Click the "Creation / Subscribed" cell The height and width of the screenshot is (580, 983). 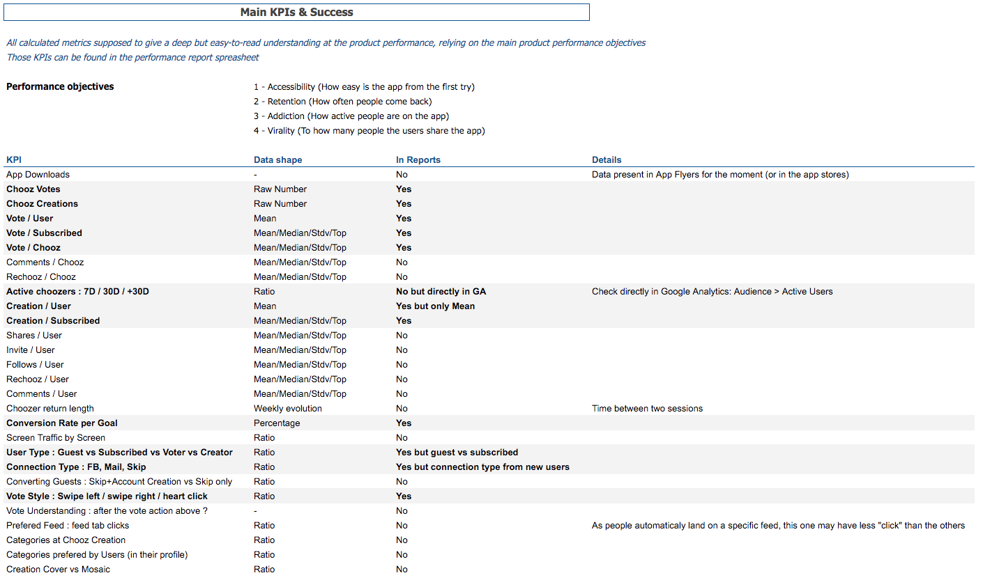[53, 321]
